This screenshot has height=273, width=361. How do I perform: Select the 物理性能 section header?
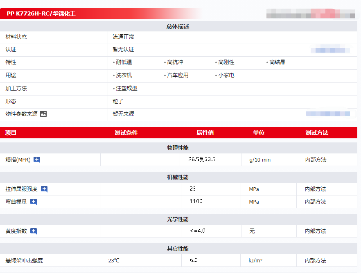[178, 148]
